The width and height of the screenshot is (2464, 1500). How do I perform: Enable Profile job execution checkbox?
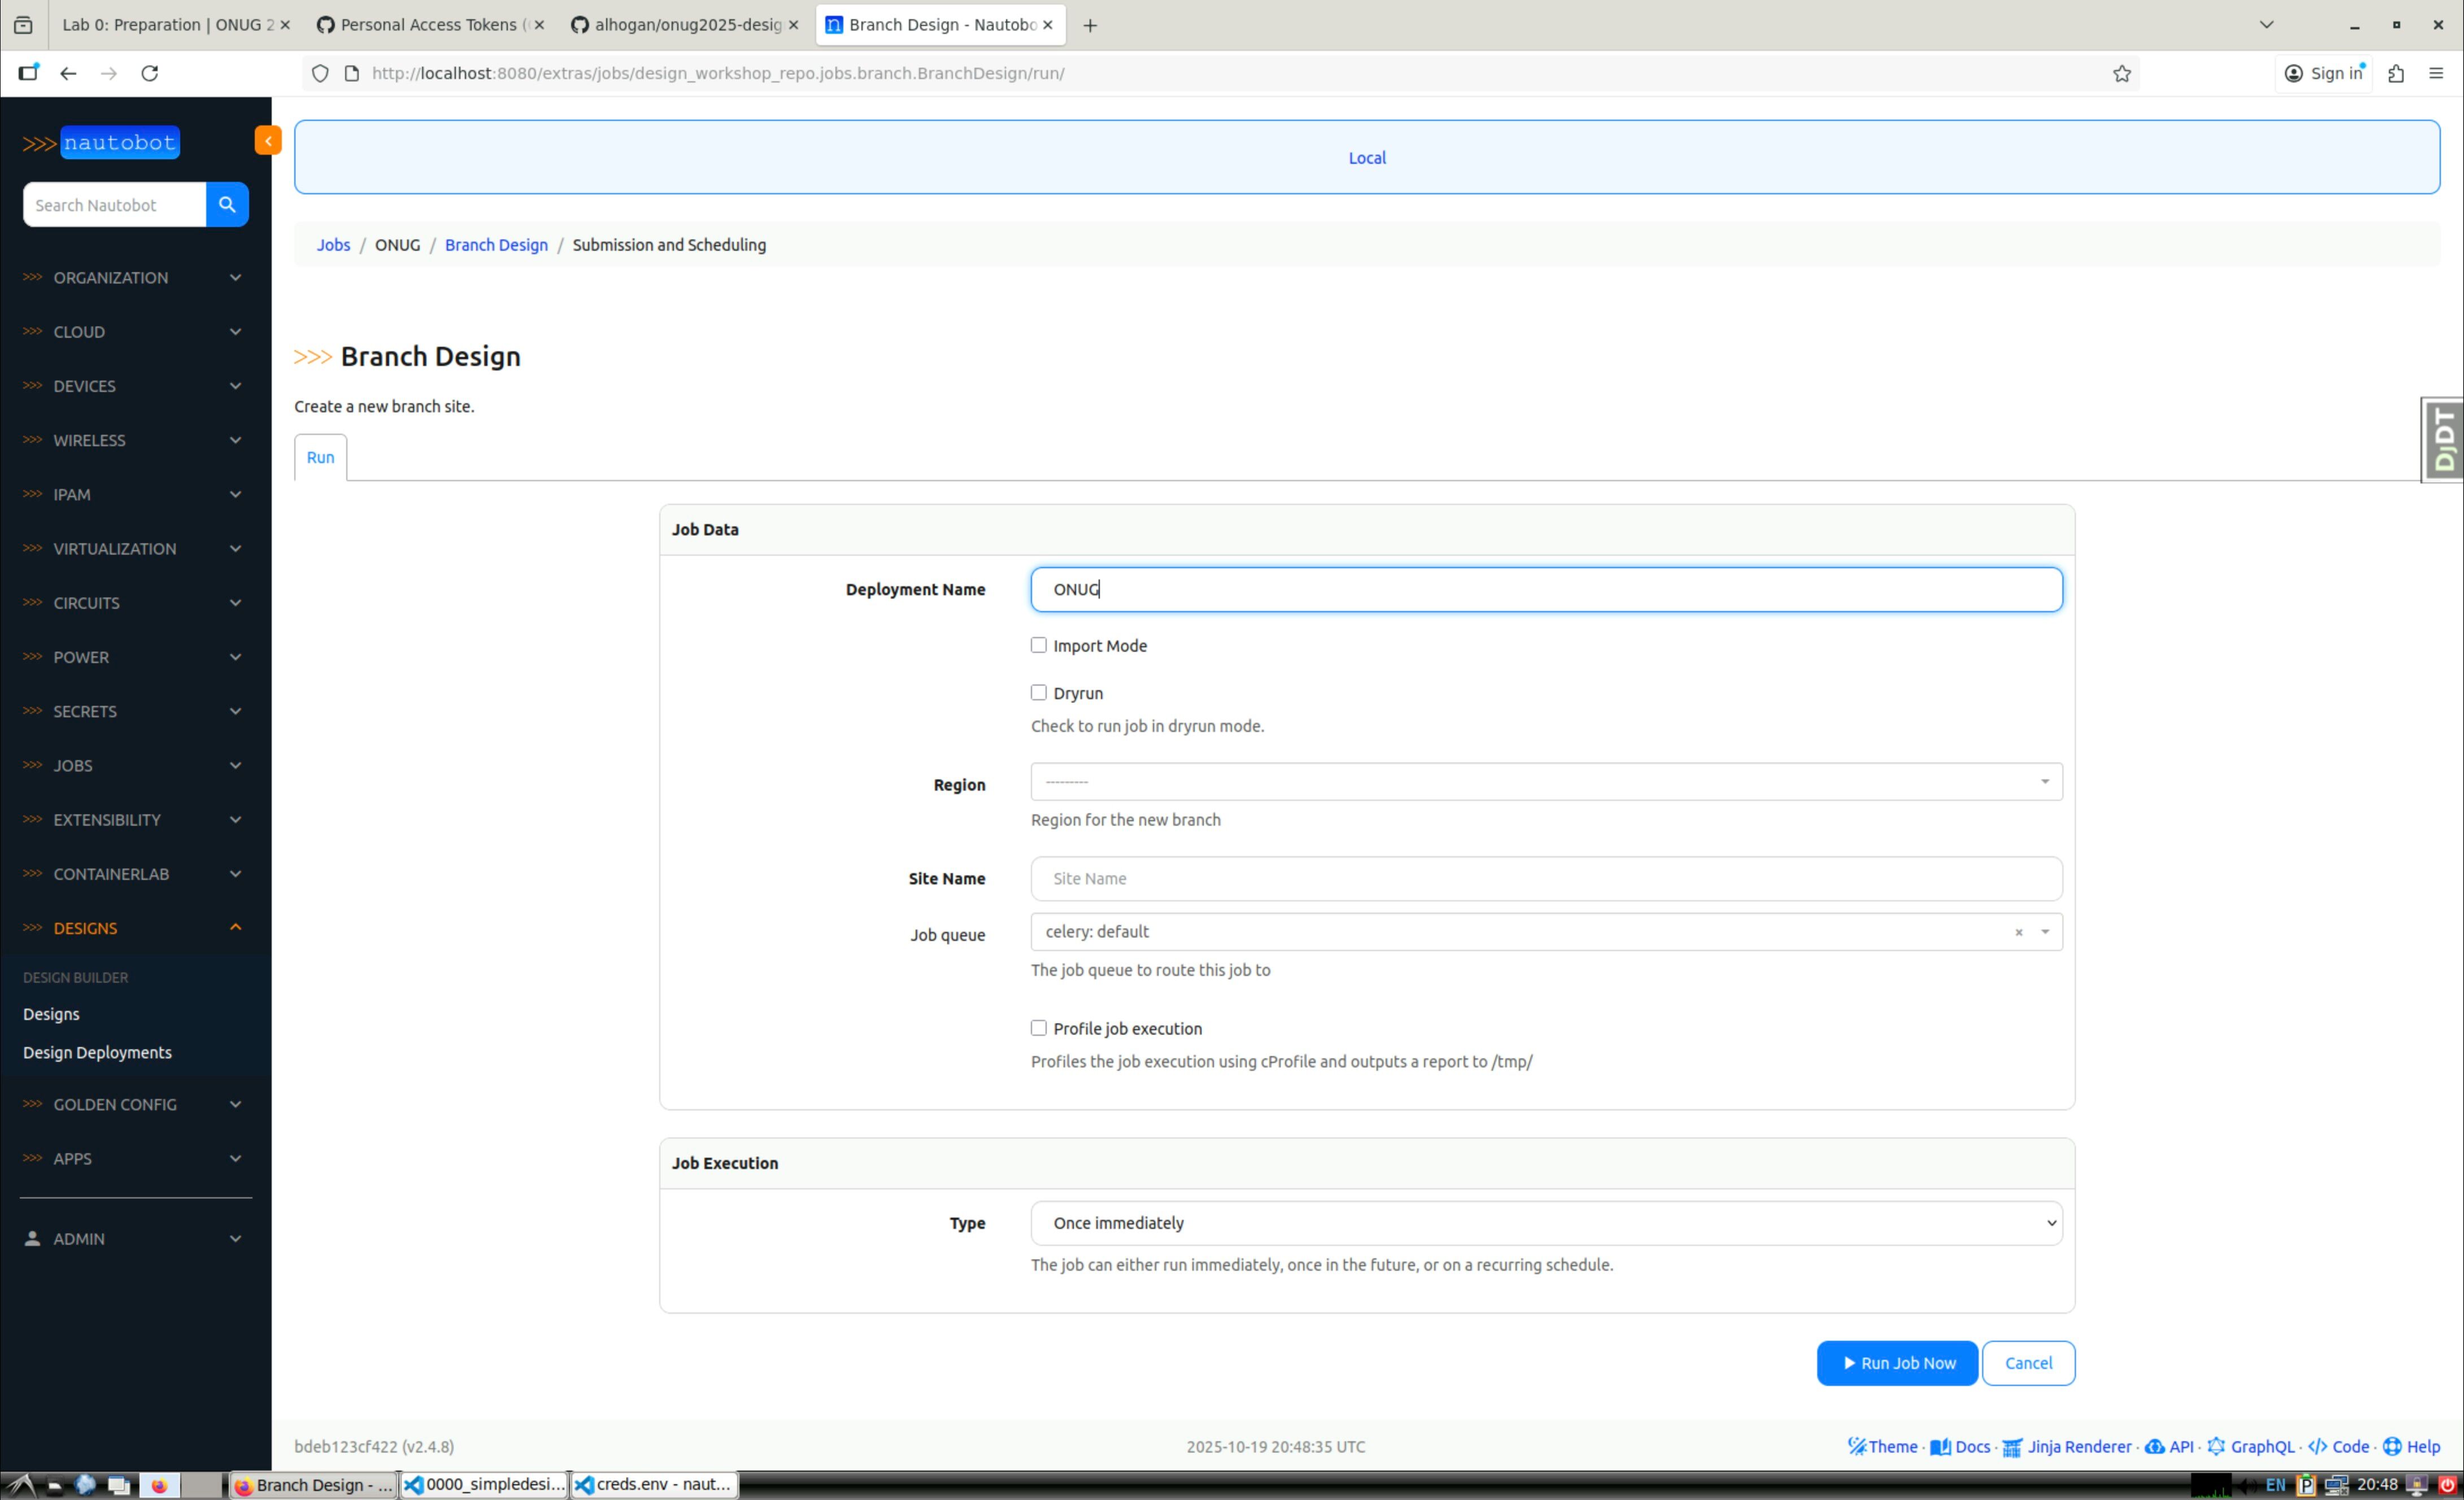pyautogui.click(x=1039, y=1028)
